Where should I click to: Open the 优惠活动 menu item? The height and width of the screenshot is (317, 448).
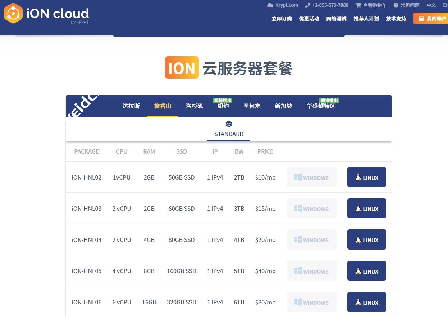[x=309, y=19]
